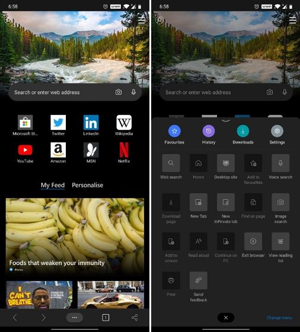Switch to My Feed tab
The image size is (300, 332).
(x=53, y=185)
